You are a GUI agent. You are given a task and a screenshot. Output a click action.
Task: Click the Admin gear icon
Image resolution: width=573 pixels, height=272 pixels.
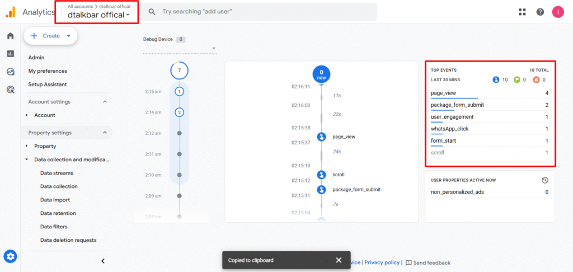click(x=10, y=256)
